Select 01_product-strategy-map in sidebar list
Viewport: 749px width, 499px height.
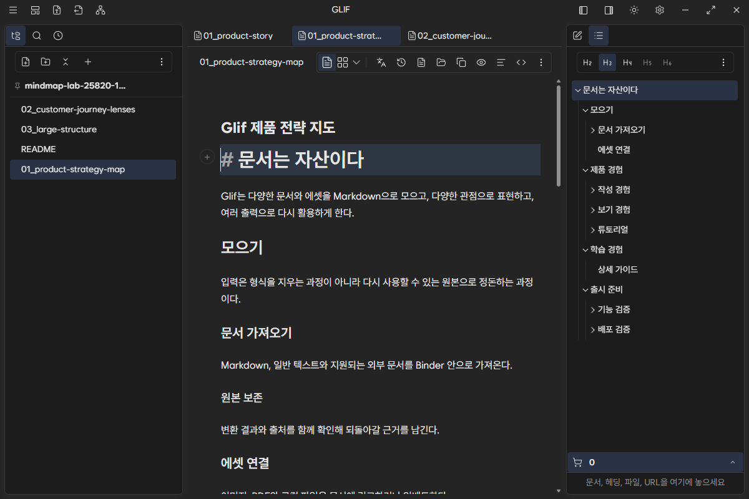click(x=93, y=169)
